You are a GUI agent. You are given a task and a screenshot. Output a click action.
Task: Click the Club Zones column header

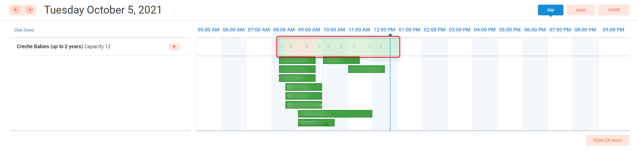(24, 30)
